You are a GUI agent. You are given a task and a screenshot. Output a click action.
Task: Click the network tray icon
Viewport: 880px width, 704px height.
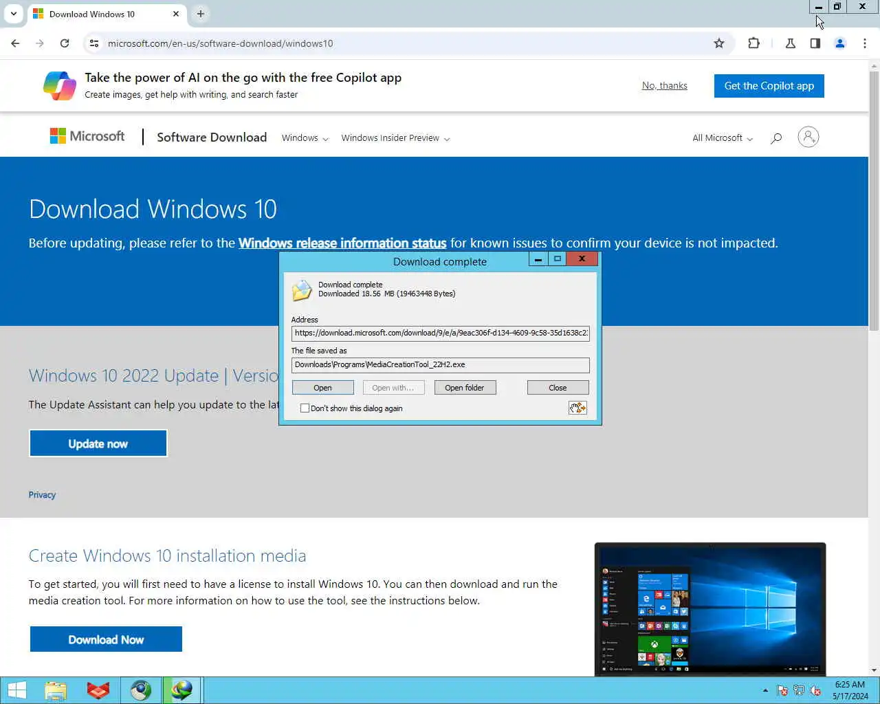[x=799, y=690]
